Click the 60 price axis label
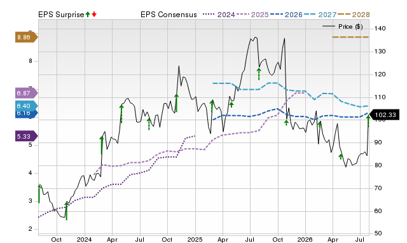Screen dimensions: 407x243 (x=378, y=211)
